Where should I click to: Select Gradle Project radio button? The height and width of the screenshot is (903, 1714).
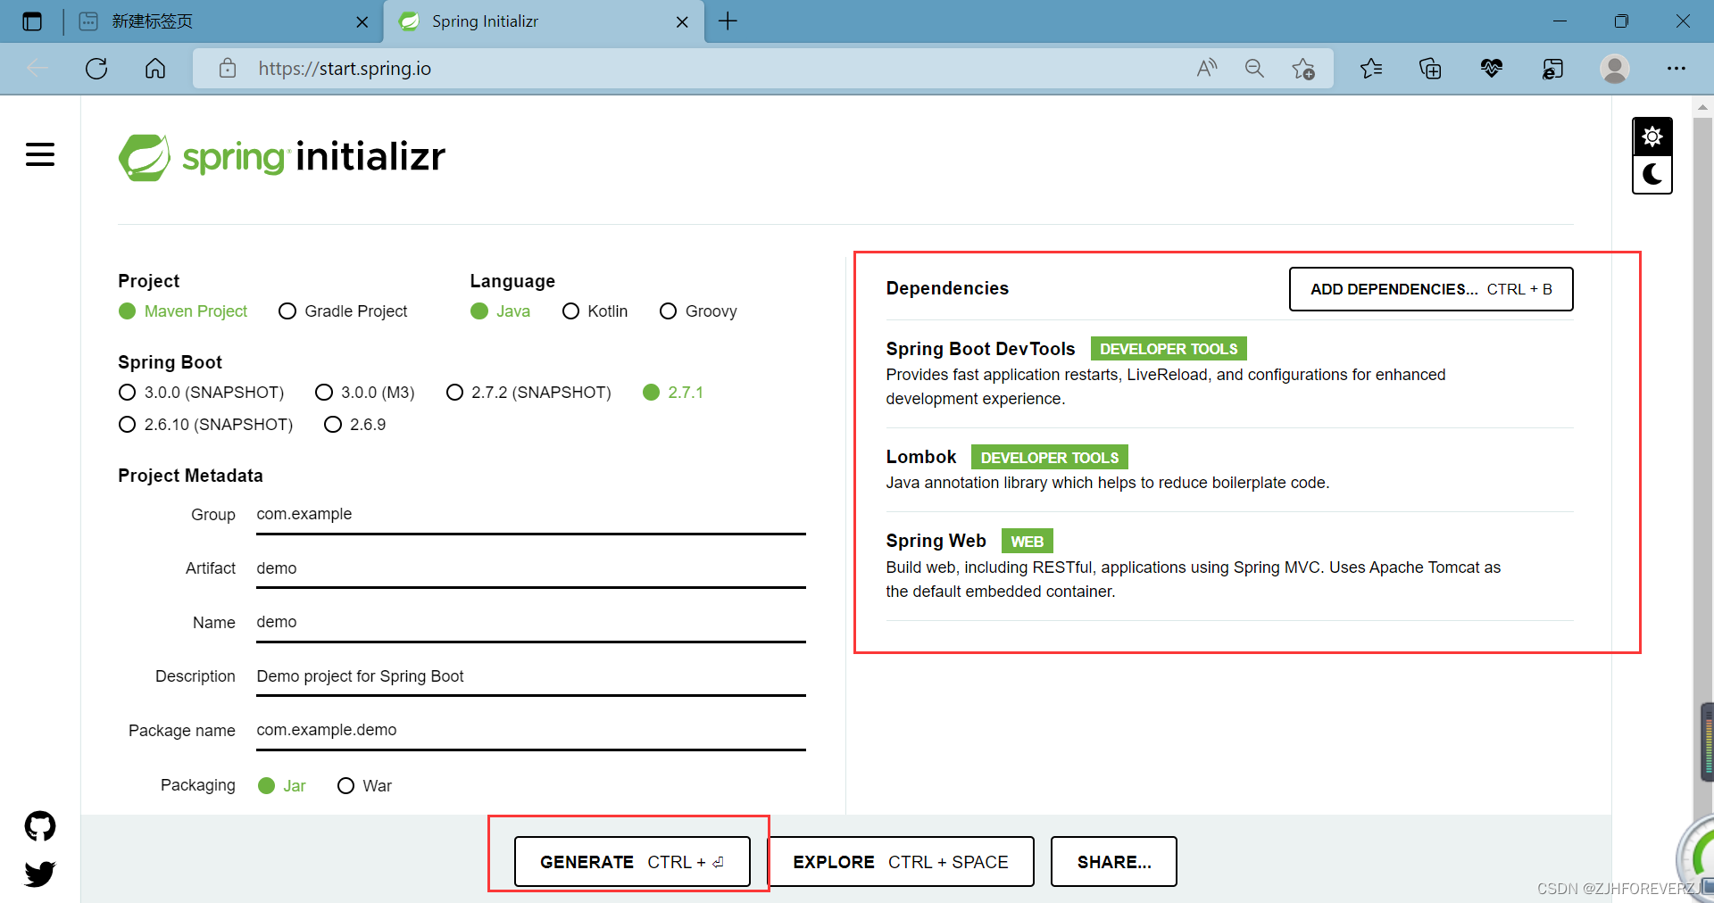[x=343, y=311]
